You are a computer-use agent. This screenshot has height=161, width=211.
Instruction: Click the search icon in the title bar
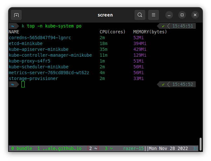coord(140,15)
